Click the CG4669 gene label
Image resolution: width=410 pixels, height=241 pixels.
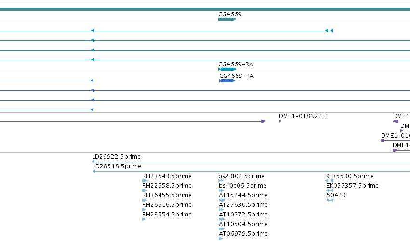pyautogui.click(x=230, y=14)
